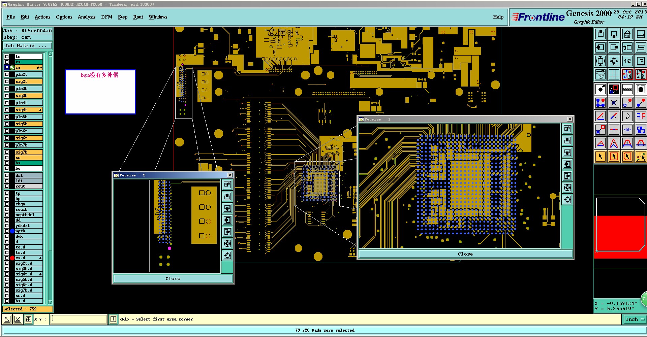647x337 pixels.
Task: Click the X Y coordinate input field
Action: coord(79,319)
